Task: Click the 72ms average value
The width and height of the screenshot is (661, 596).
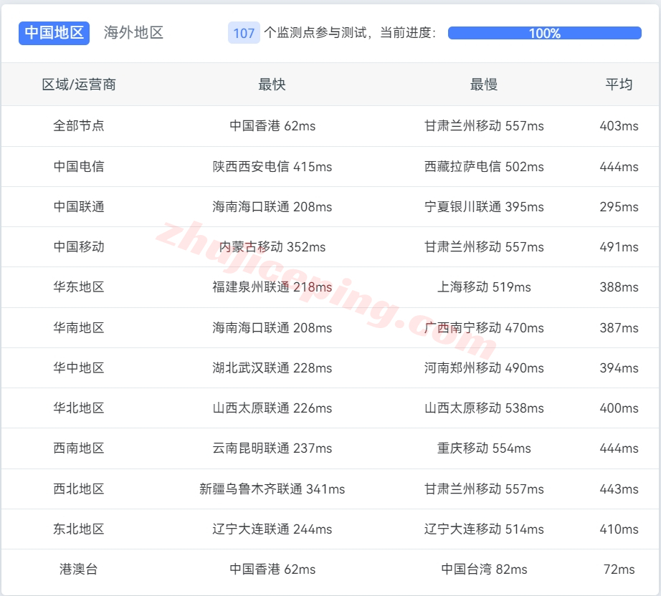Action: pyautogui.click(x=619, y=569)
